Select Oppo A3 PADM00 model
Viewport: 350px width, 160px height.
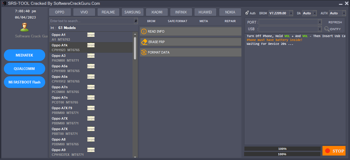tap(91, 58)
